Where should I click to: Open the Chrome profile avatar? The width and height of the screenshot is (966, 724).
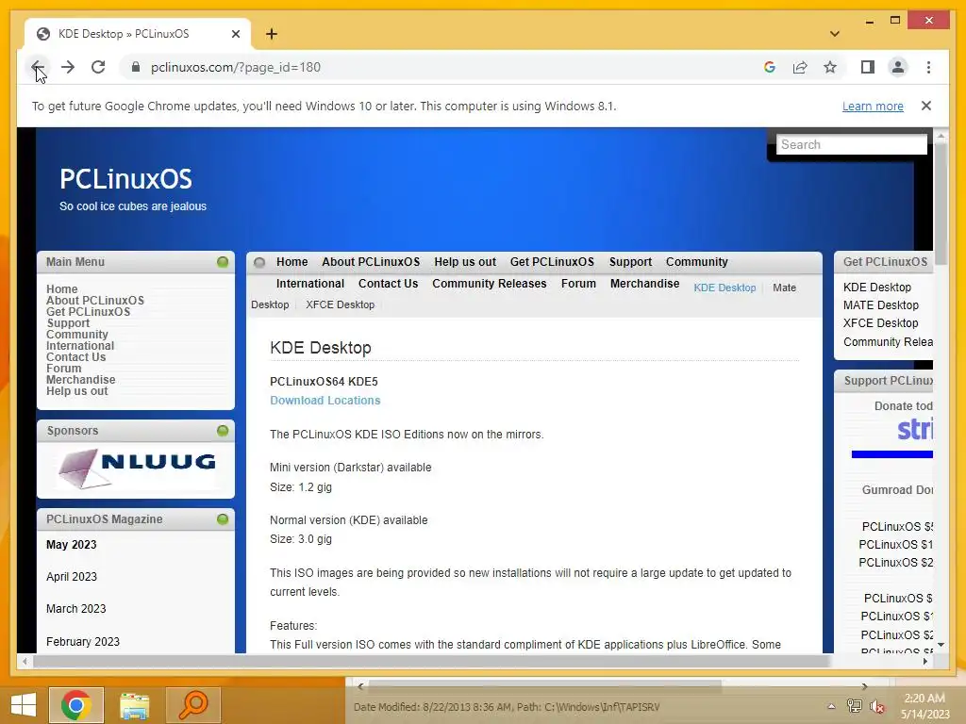[898, 67]
